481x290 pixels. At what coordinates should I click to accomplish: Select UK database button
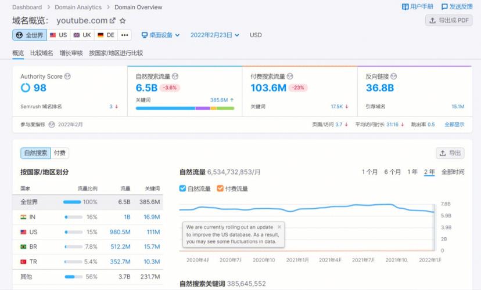click(x=82, y=35)
